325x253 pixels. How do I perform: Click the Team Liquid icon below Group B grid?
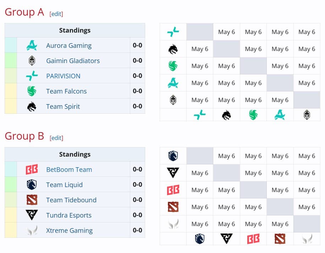point(199,238)
